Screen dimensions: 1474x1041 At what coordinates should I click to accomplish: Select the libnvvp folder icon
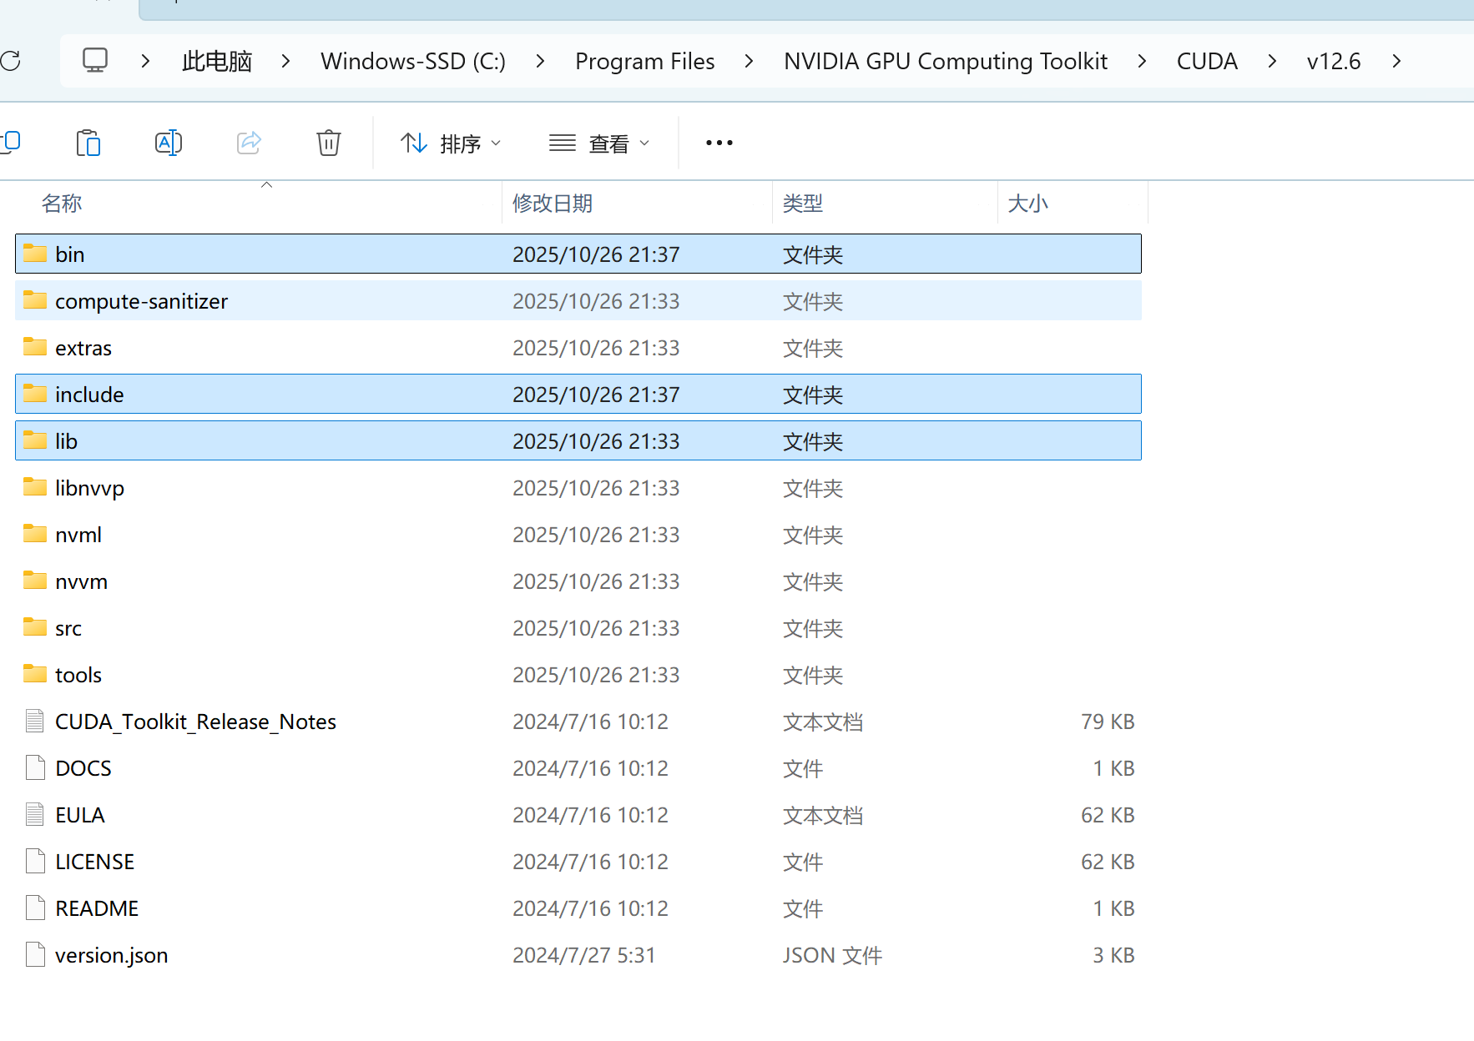(x=35, y=486)
